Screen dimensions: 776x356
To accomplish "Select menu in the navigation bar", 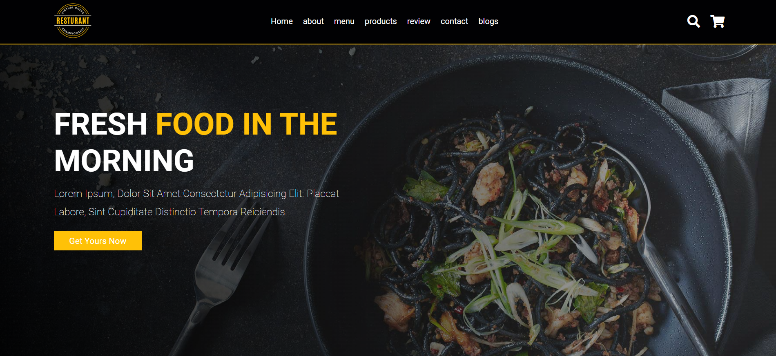I will pos(344,21).
